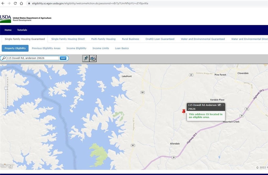Screen dimensions: 268x175
Task: Click the zoom-in arrow atop zoom slider
Action: coord(6,75)
